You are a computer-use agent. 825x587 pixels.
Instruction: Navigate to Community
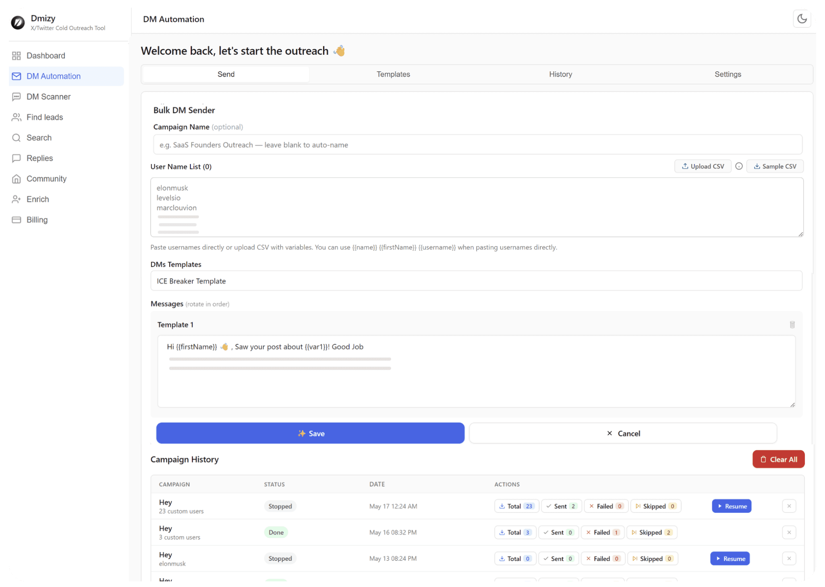[66, 179]
